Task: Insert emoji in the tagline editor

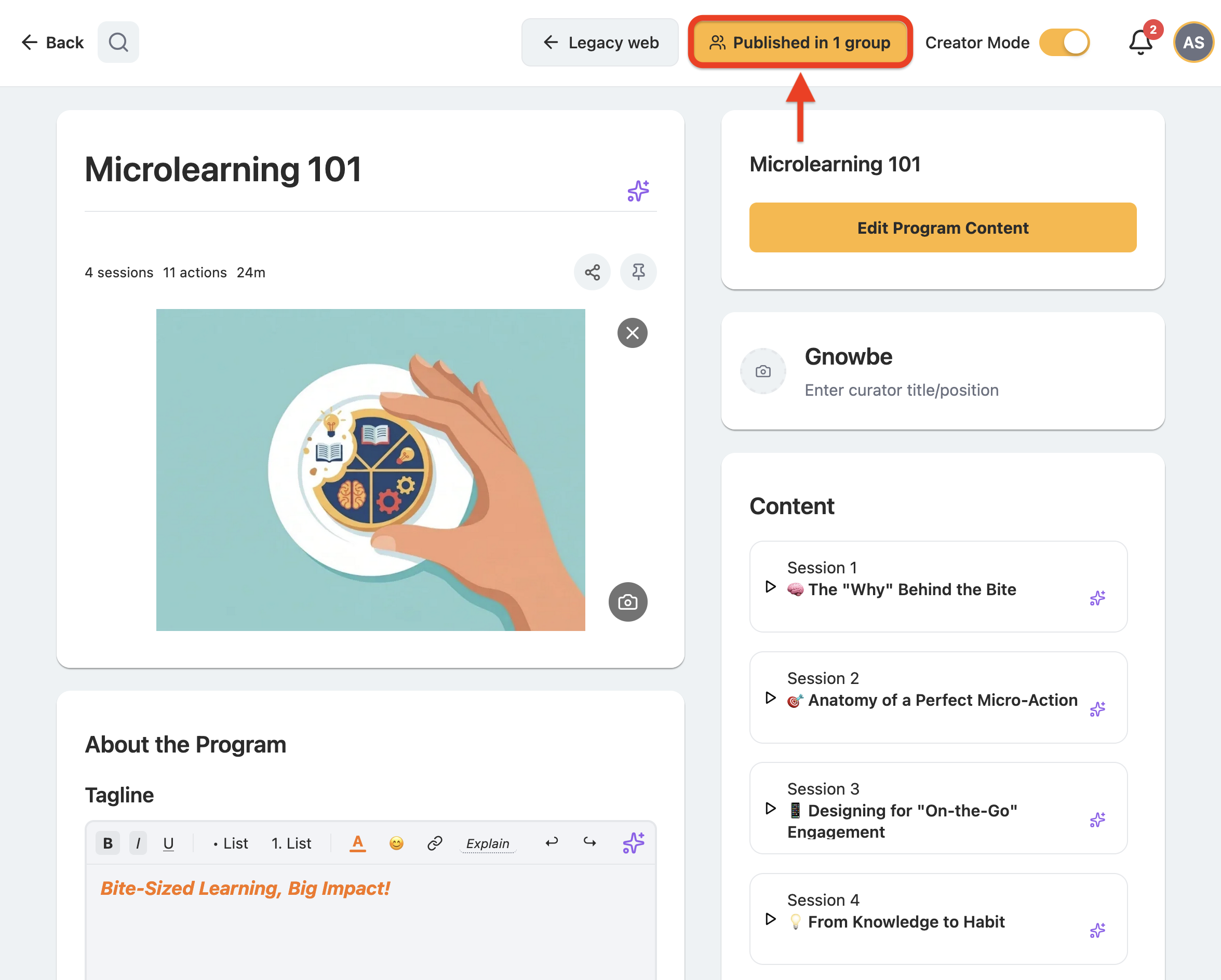Action: (x=396, y=843)
